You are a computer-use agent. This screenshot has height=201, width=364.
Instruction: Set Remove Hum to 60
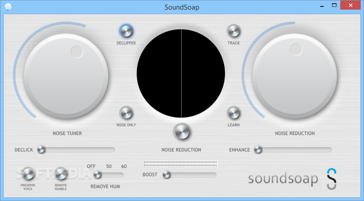124,166
